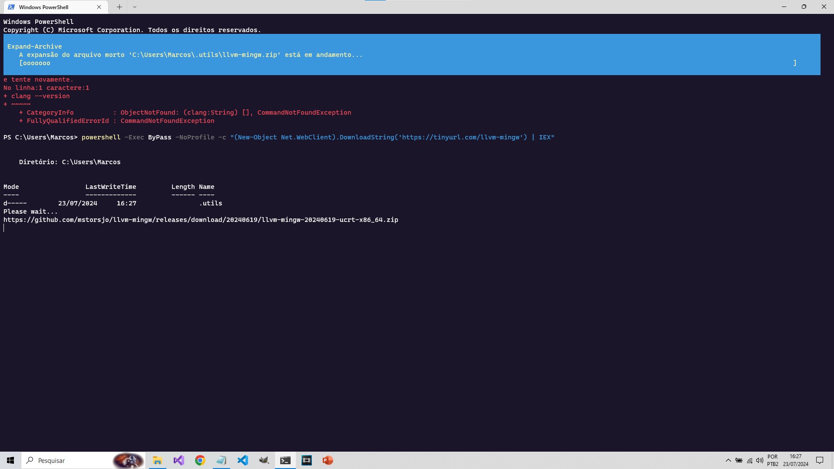Click the CategoryInfo ObjectNotFound error line
This screenshot has height=469, width=834.
tap(185, 112)
